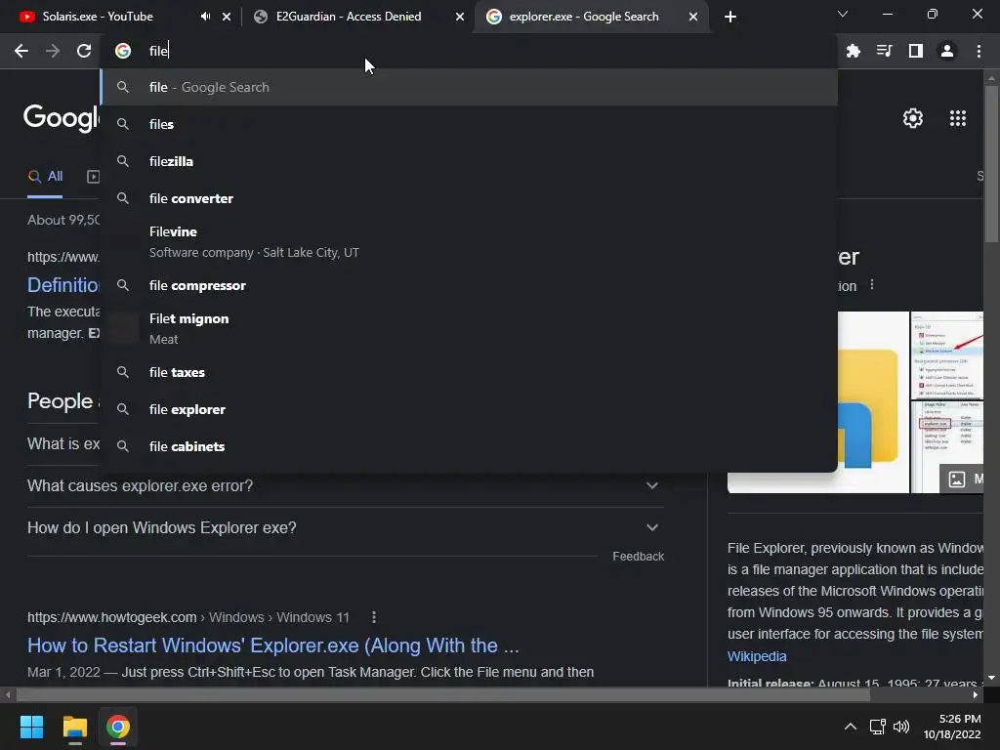Open the Wikipedia link in knowledge panel
Viewport: 1000px width, 750px height.
(757, 656)
